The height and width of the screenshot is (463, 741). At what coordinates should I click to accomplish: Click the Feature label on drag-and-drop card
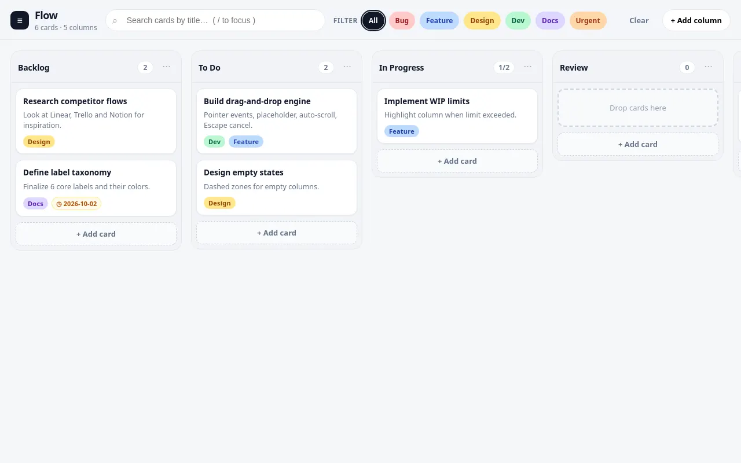coord(246,142)
